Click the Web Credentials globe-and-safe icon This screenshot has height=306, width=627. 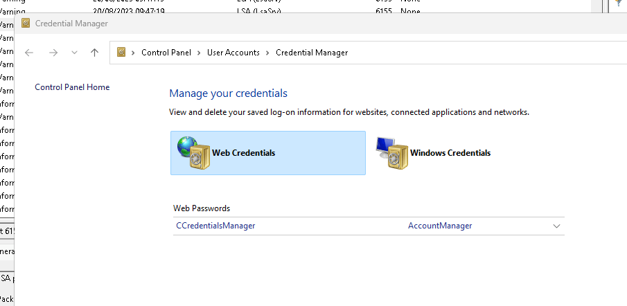pyautogui.click(x=193, y=152)
